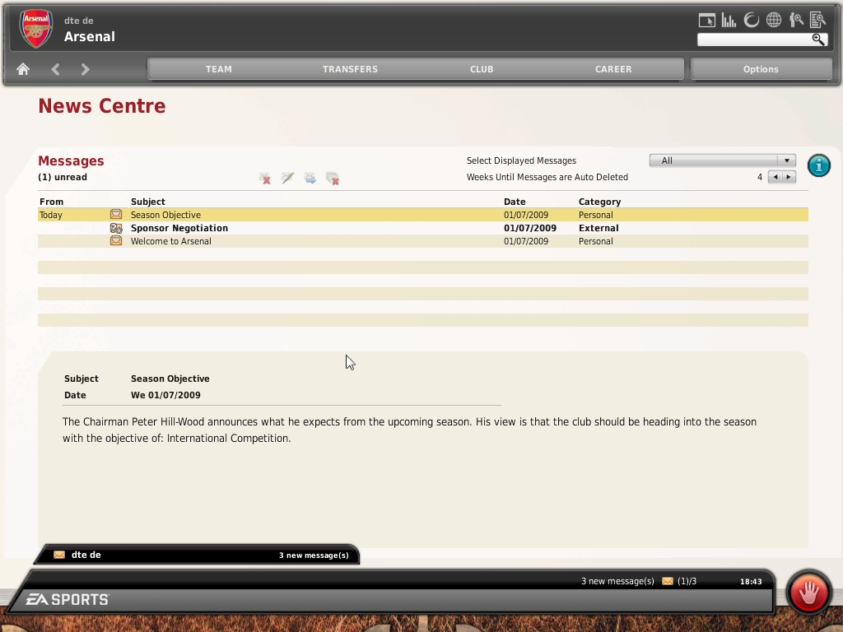Open the Sponsor Negotiation message

pyautogui.click(x=179, y=228)
